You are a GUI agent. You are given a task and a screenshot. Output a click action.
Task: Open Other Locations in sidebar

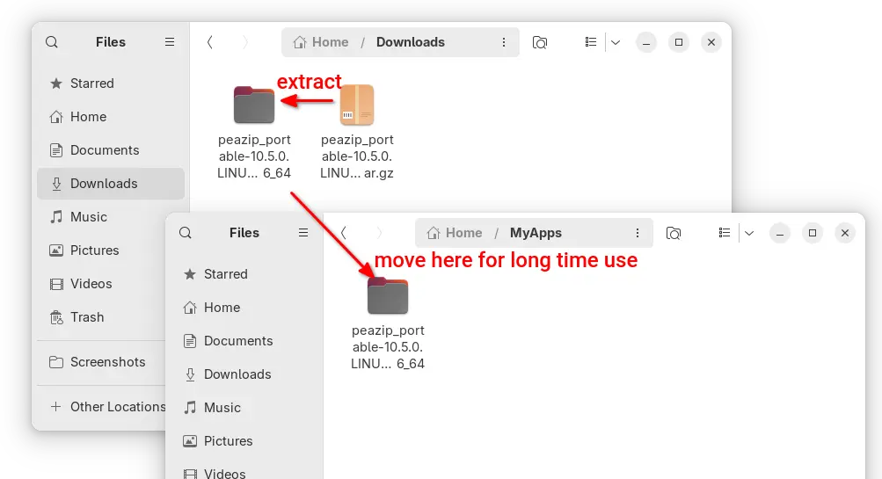101,406
